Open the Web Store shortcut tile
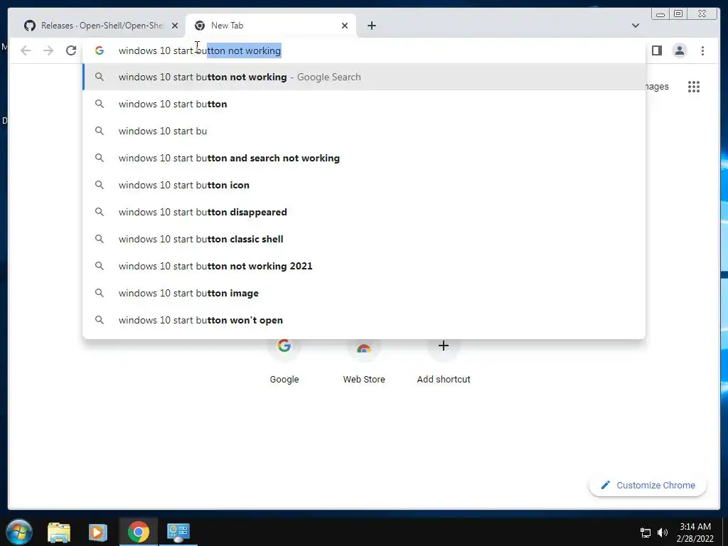The image size is (728, 546). [x=364, y=361]
